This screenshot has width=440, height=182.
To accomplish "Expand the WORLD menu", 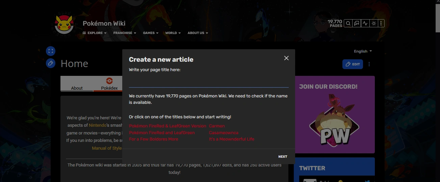I will pos(173,33).
